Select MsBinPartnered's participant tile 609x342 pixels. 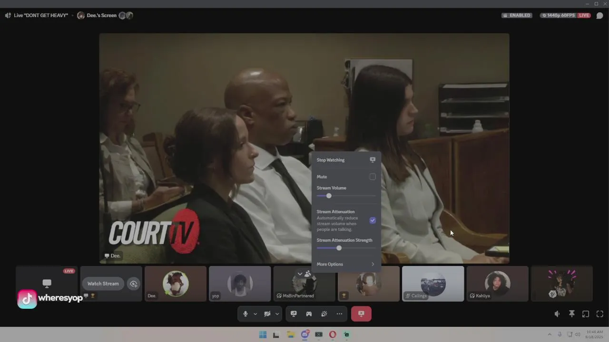pyautogui.click(x=304, y=284)
